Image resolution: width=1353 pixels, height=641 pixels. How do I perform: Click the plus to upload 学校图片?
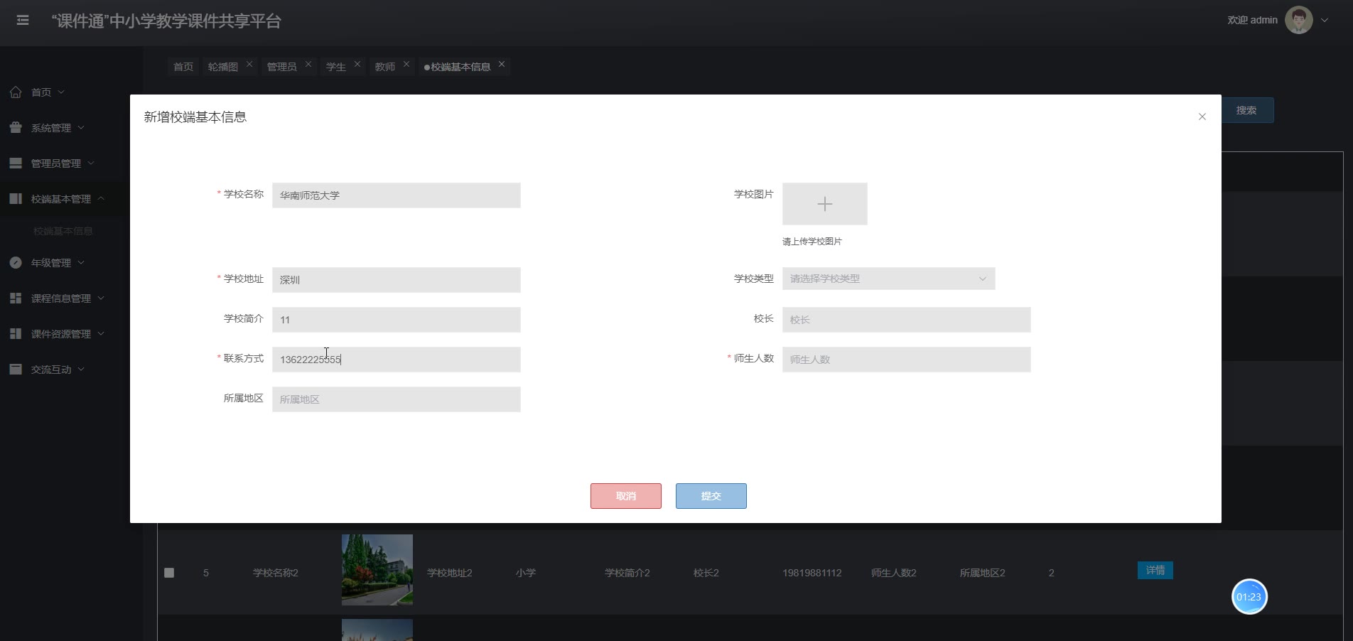tap(825, 204)
